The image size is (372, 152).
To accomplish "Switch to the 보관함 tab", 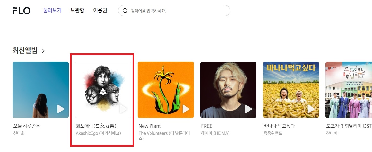I will click(77, 10).
